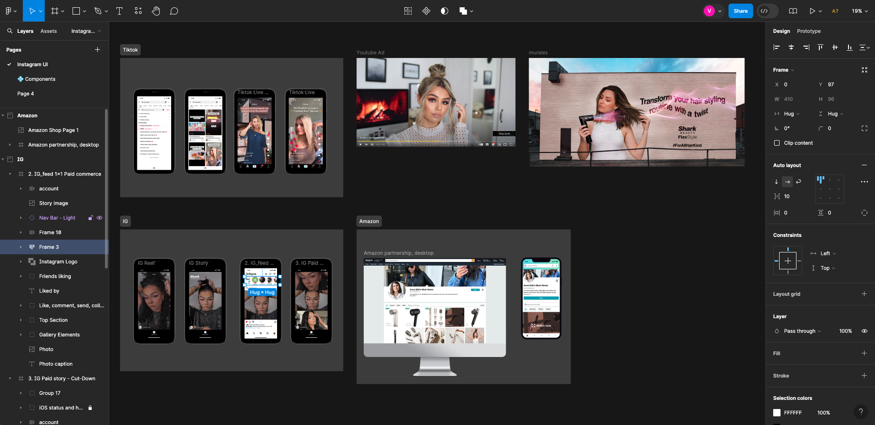Select the Hand tool
Image resolution: width=875 pixels, height=425 pixels.
click(x=156, y=11)
